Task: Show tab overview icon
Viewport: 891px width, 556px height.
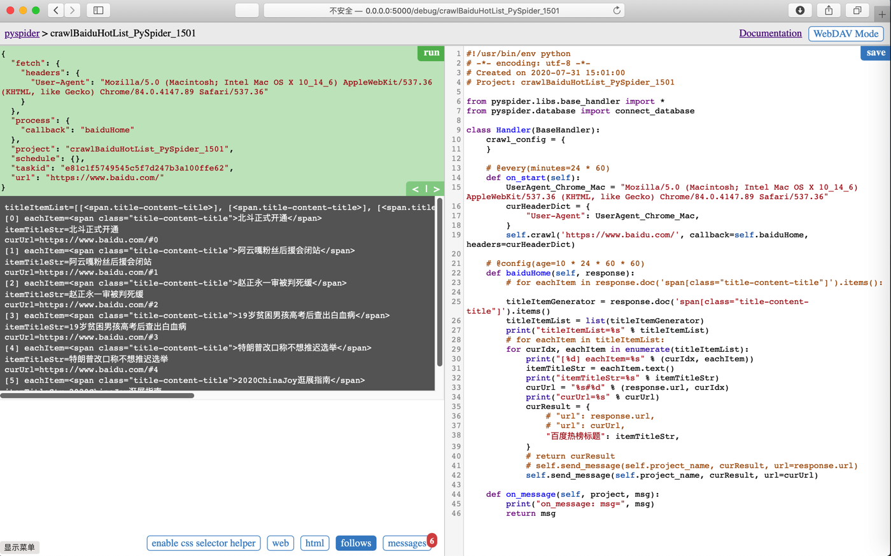Action: tap(857, 10)
